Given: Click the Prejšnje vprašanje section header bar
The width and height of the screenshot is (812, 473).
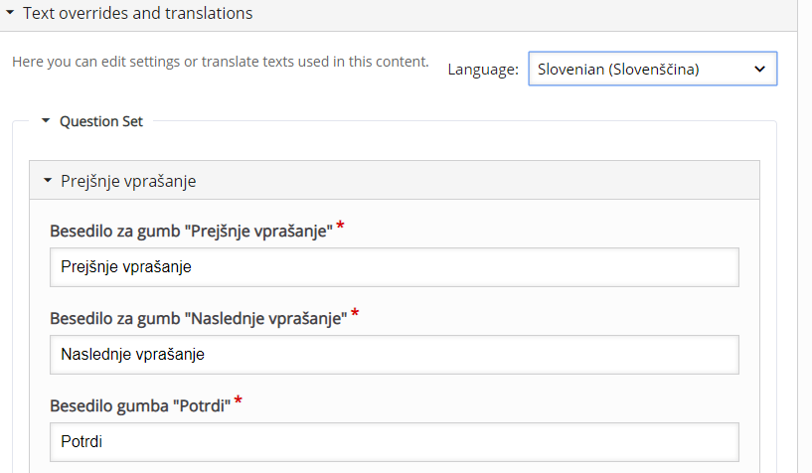Looking at the screenshot, I should click(395, 180).
